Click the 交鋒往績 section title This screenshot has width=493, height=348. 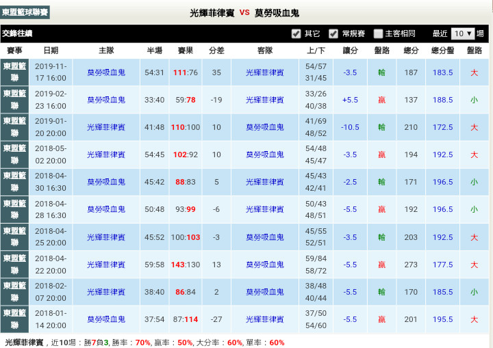(x=17, y=34)
